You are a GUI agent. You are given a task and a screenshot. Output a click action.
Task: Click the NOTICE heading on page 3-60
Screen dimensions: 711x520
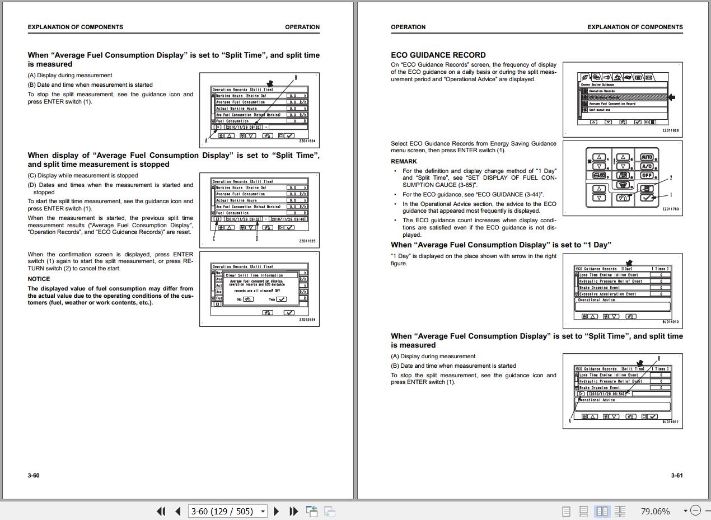tap(39, 279)
